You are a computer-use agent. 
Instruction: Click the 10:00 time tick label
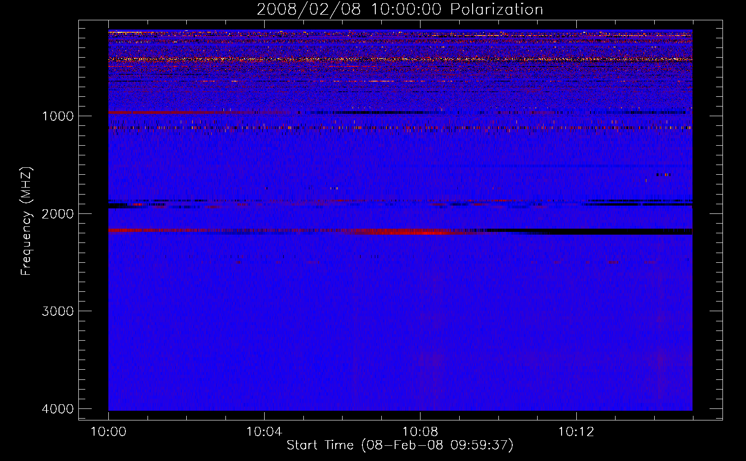pos(108,431)
